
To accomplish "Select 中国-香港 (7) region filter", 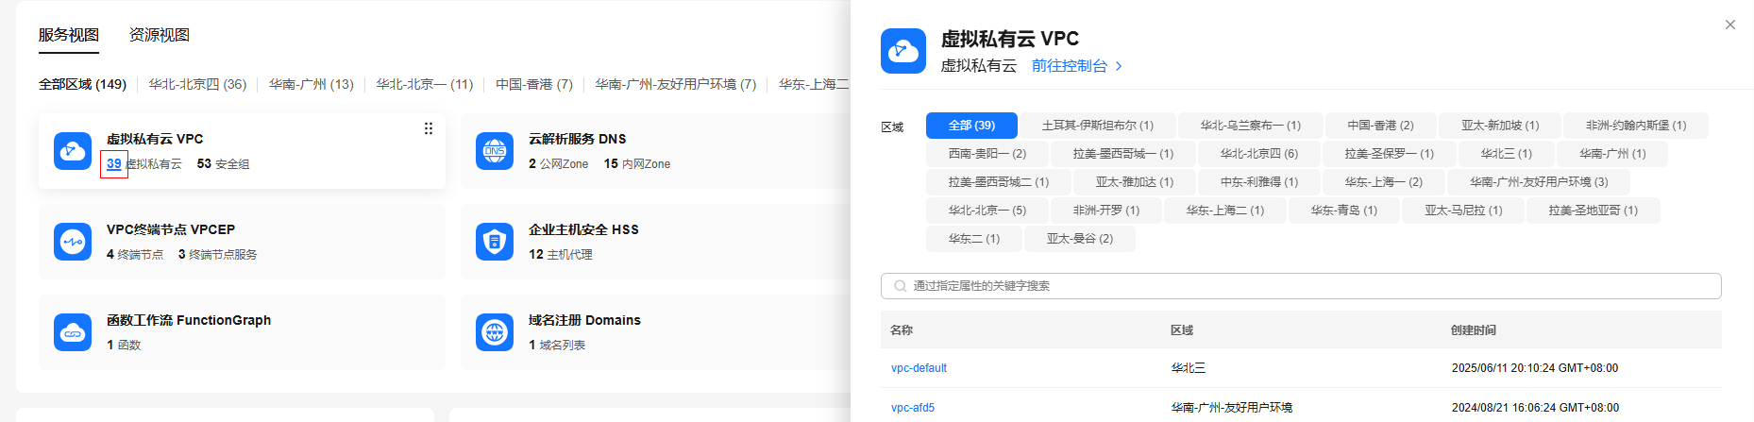I will click(x=534, y=84).
